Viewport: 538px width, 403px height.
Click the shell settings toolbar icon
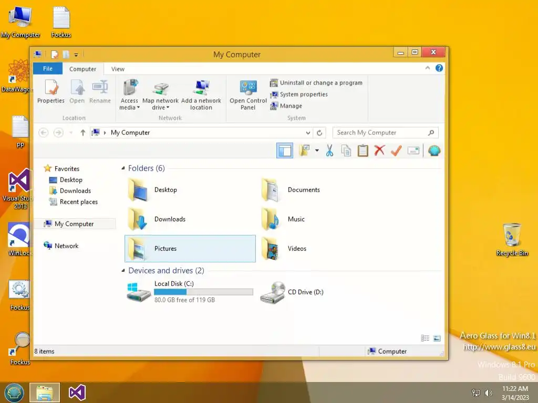click(434, 151)
